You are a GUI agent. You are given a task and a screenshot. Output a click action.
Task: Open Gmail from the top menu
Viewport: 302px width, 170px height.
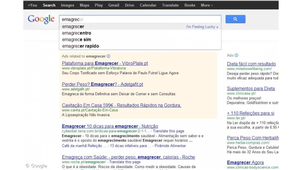click(x=114, y=5)
